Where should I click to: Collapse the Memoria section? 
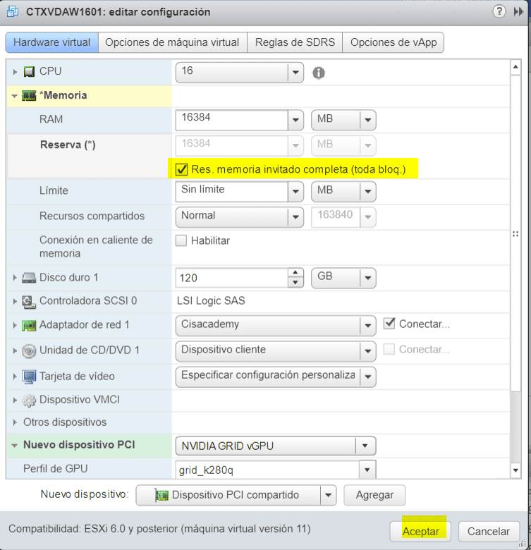pos(14,96)
